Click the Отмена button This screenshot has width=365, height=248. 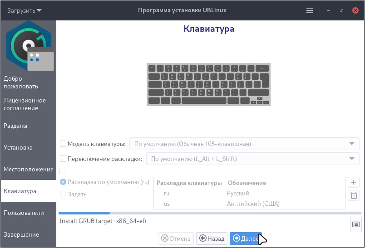[176, 238]
